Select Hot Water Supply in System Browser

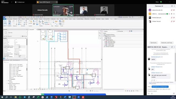[x=111, y=45]
